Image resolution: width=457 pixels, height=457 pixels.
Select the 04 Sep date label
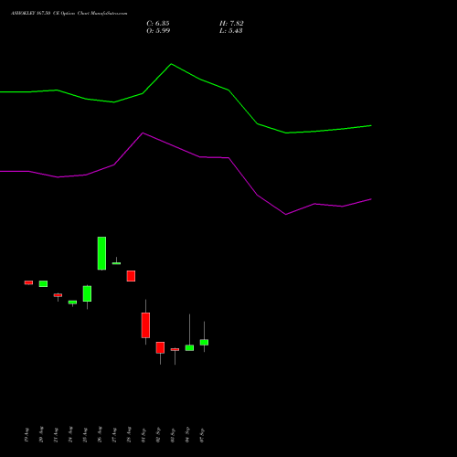[187, 435]
